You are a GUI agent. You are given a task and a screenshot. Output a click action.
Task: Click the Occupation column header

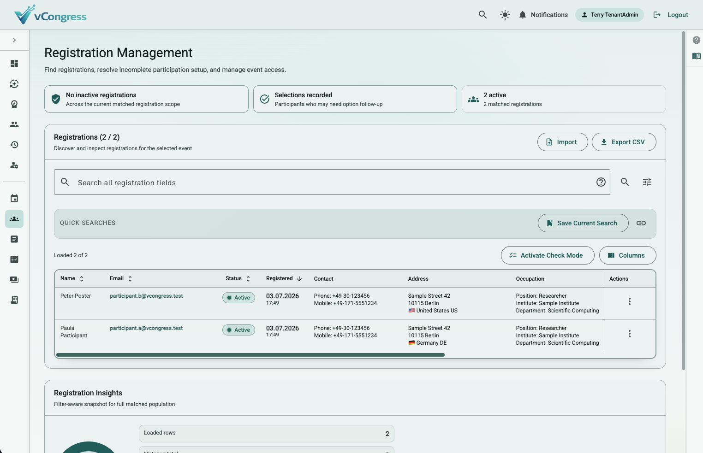pyautogui.click(x=530, y=279)
